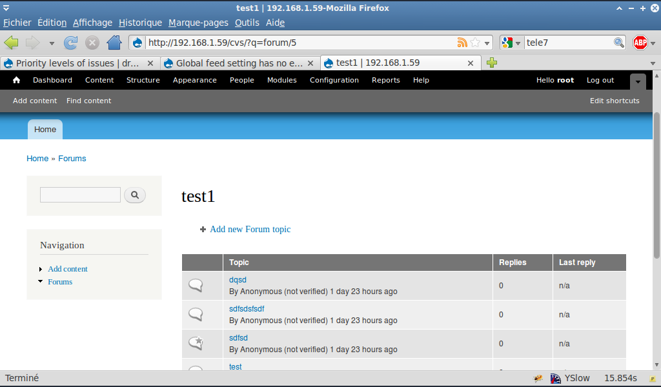661x387 pixels.
Task: Click the admin toolbar home icon
Action: point(16,80)
